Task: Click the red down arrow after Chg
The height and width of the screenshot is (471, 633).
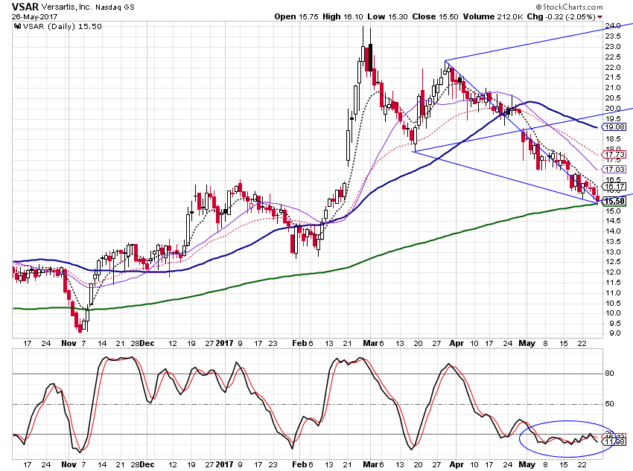Action: coord(600,17)
